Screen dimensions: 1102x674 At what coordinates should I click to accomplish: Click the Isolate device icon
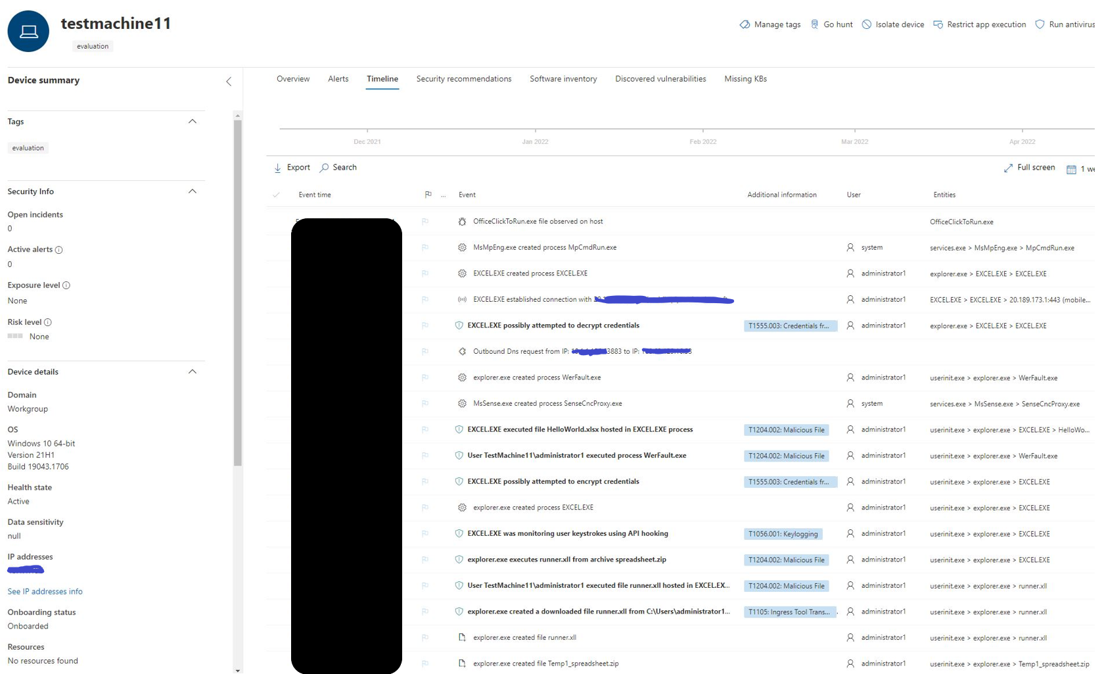[867, 24]
